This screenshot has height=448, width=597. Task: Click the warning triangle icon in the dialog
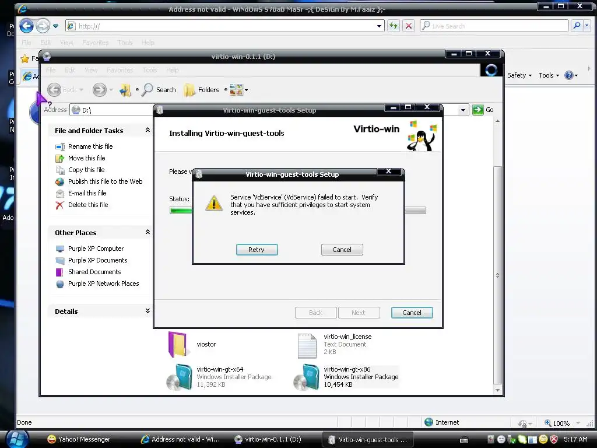click(214, 203)
